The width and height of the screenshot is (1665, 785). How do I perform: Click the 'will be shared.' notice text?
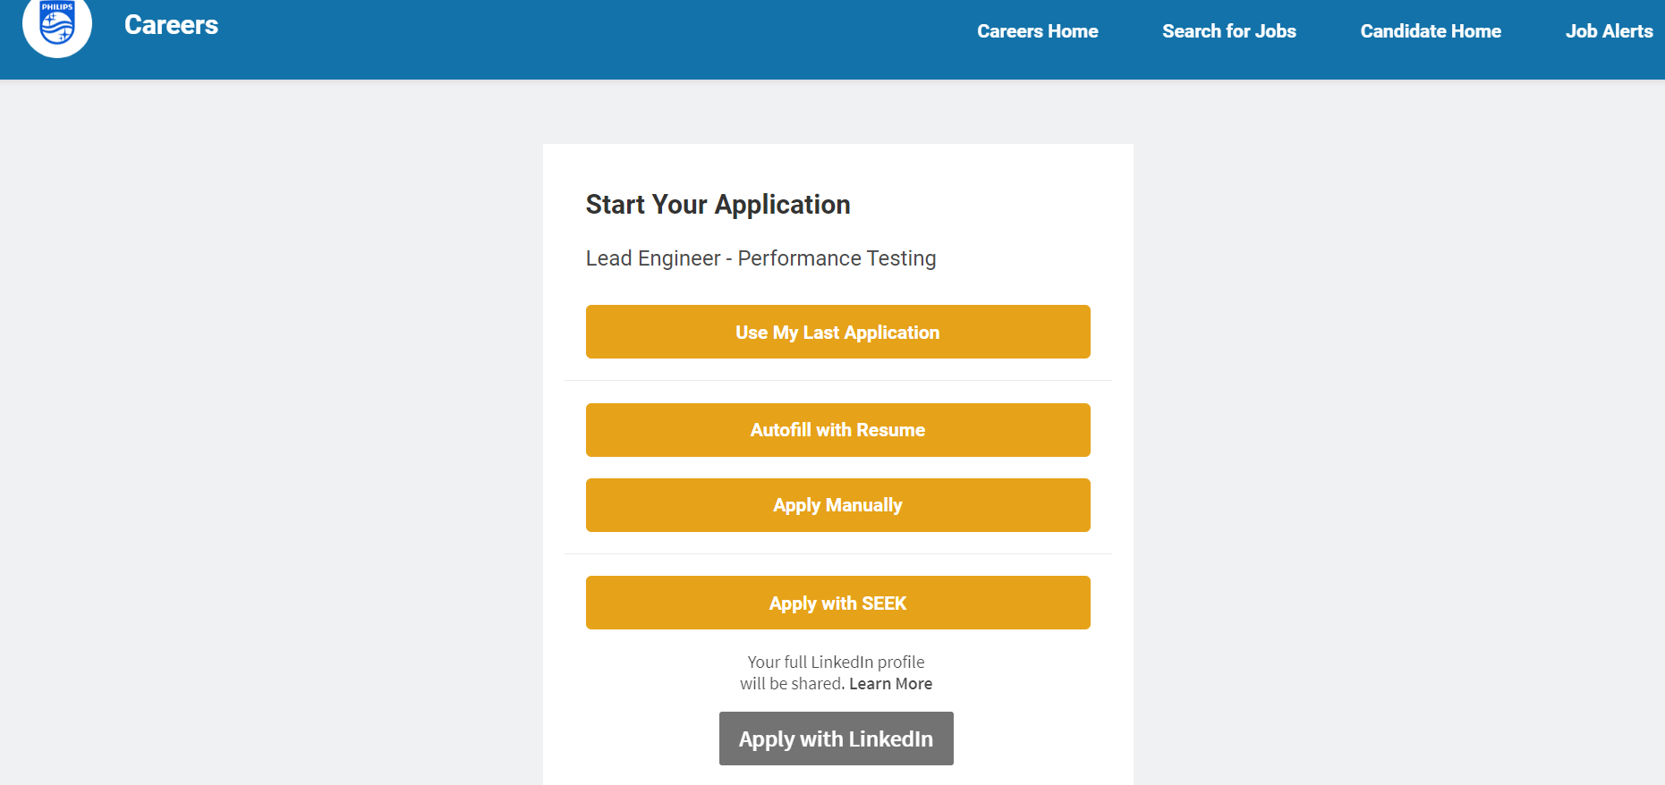click(x=792, y=684)
